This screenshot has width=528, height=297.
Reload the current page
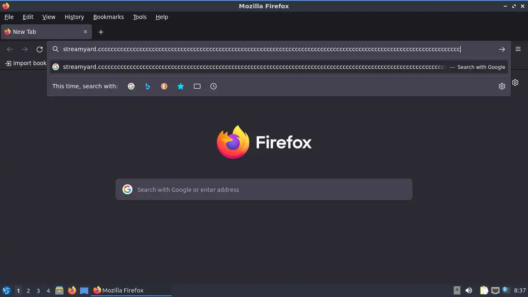click(x=40, y=49)
